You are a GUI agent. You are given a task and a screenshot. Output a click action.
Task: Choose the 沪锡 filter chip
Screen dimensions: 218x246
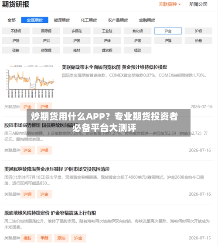point(138,41)
